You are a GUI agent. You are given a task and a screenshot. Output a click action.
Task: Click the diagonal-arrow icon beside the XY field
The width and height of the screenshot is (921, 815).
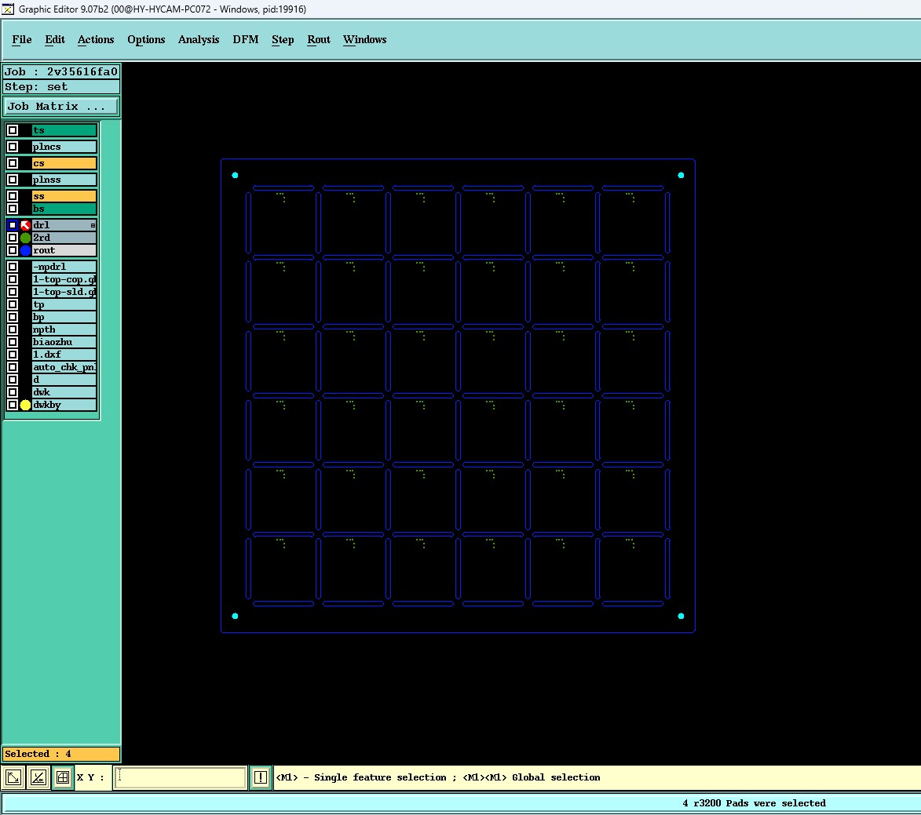[x=13, y=777]
